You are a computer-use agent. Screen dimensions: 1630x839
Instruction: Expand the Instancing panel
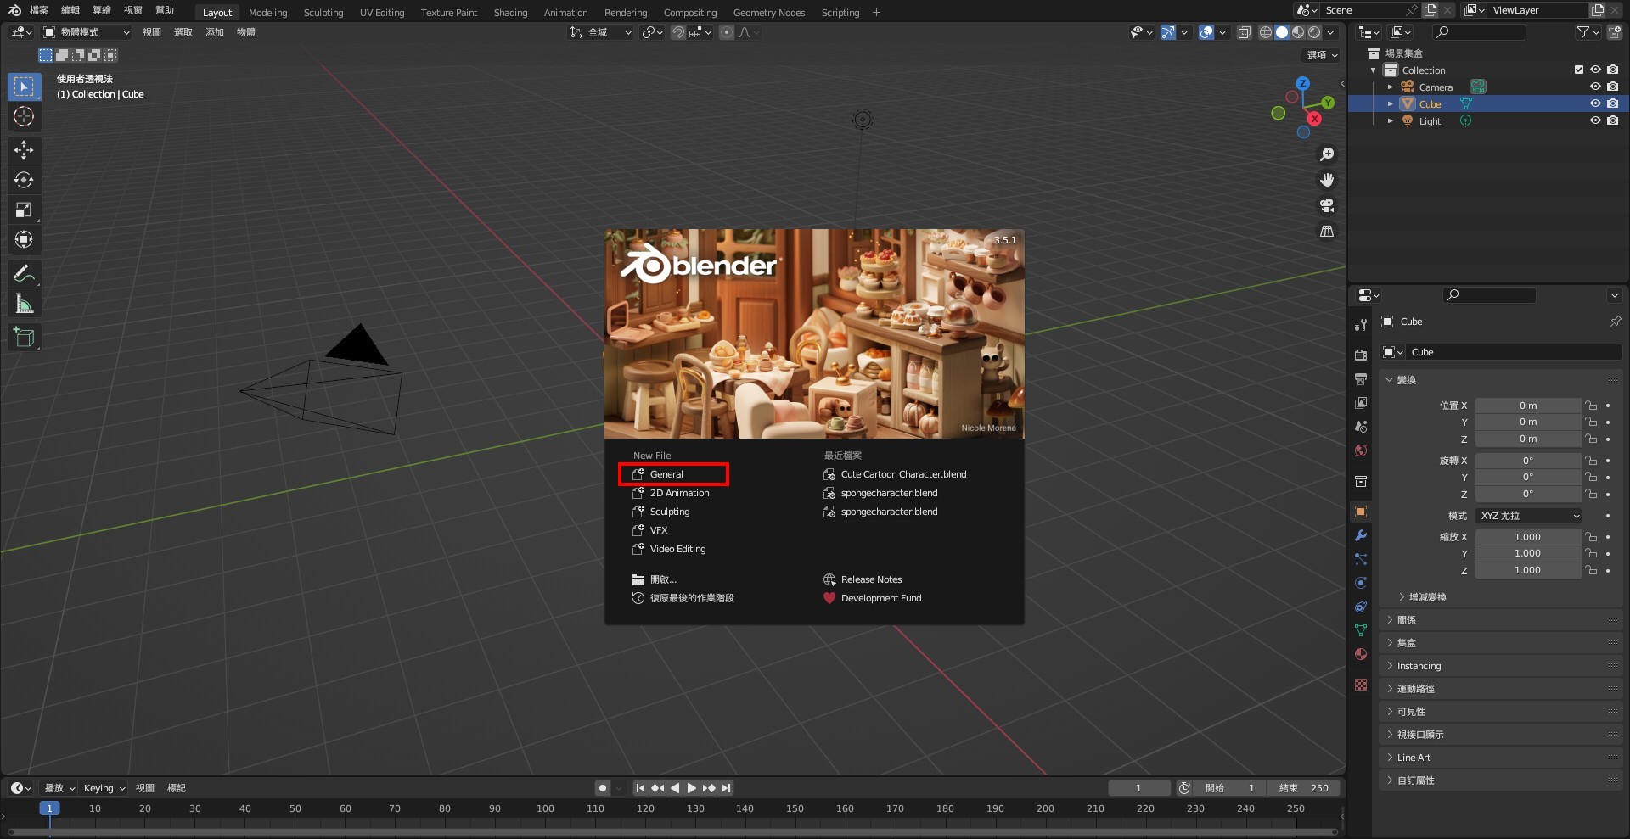pyautogui.click(x=1419, y=666)
